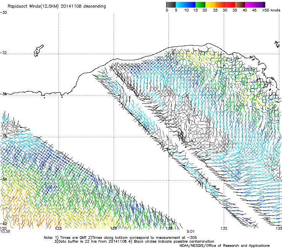Click the '>50 knots' legend label
Viewport: 282px width, 248px height.
click(x=271, y=10)
